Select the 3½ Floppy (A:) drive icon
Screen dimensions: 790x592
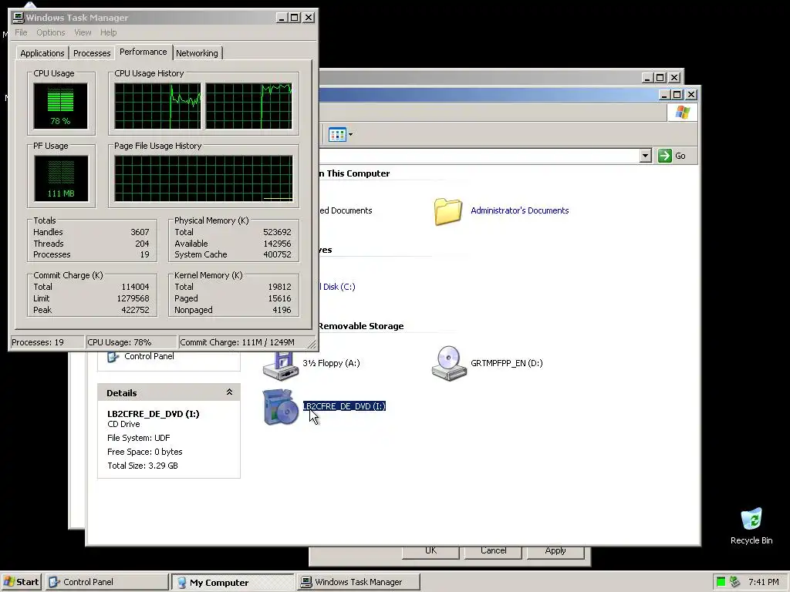click(x=281, y=366)
